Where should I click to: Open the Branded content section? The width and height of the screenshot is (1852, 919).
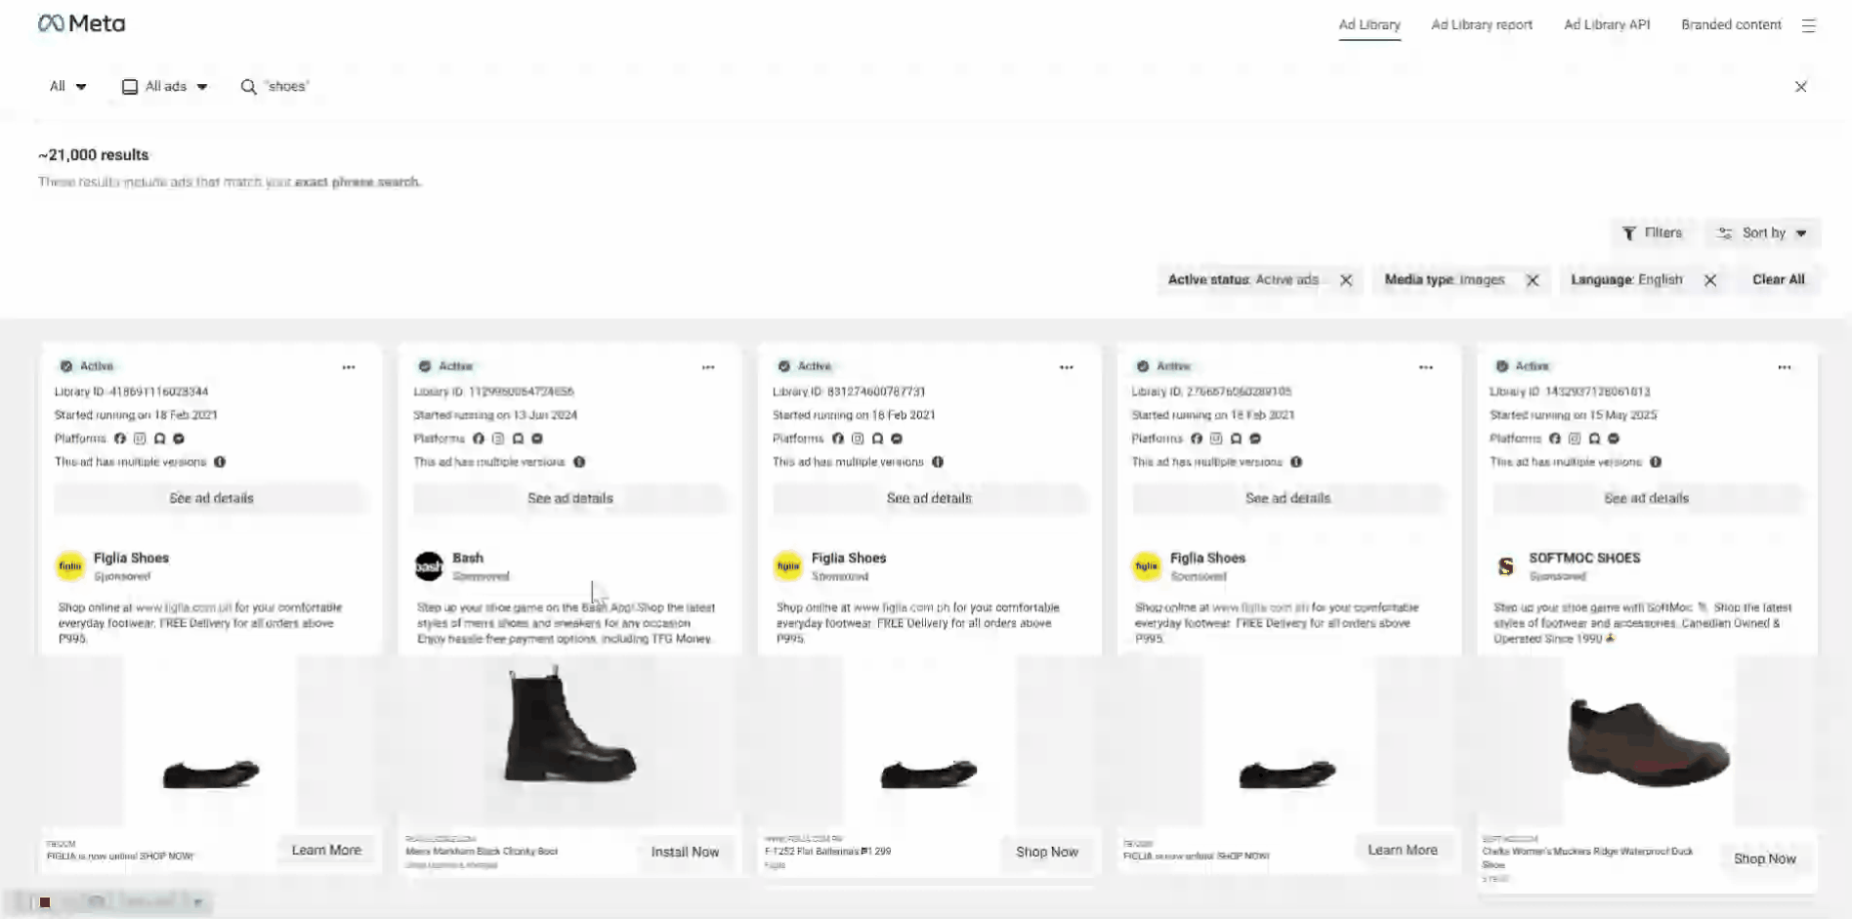(x=1730, y=24)
